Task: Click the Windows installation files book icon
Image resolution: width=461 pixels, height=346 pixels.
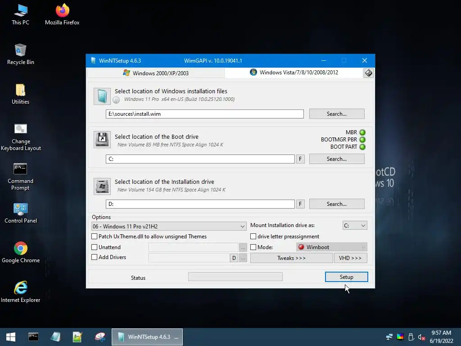Action: tap(102, 96)
